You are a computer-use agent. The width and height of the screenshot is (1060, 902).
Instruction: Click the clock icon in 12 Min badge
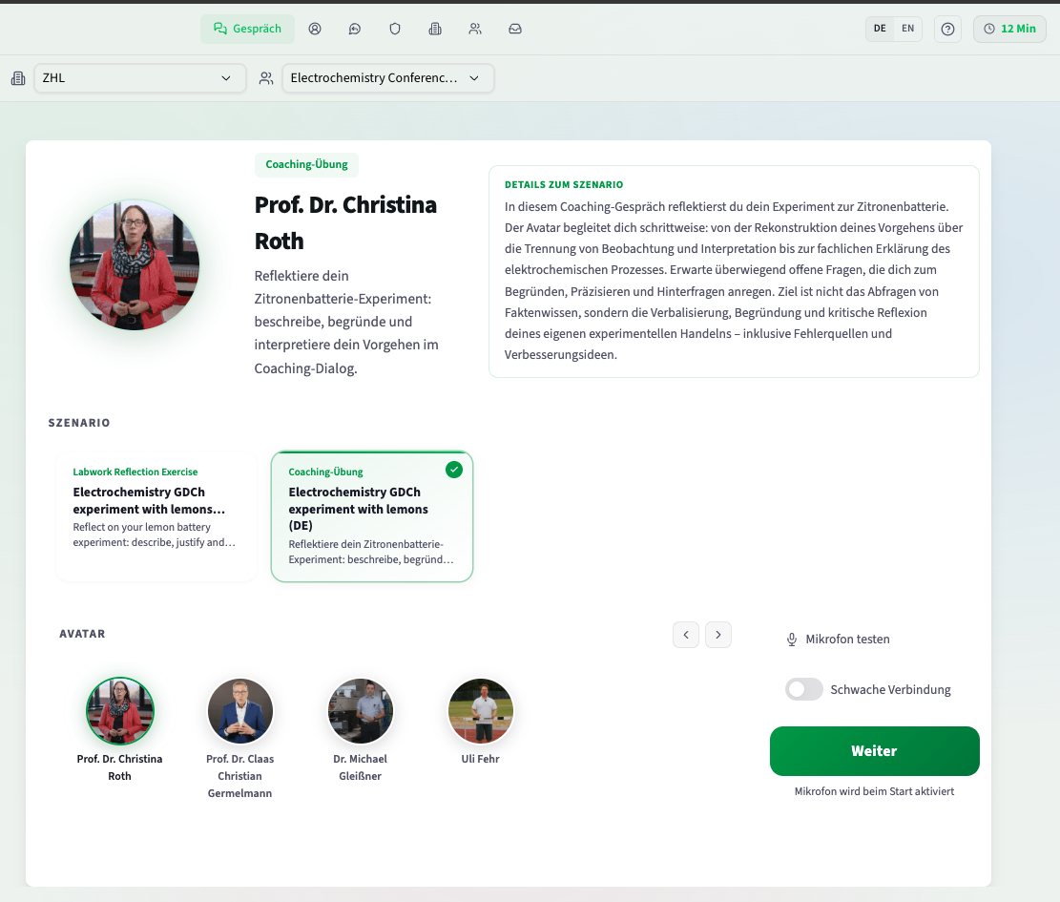(989, 29)
